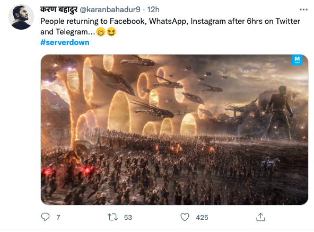The width and height of the screenshot is (314, 232).
Task: Click the reply count 7
Action: 58,217
